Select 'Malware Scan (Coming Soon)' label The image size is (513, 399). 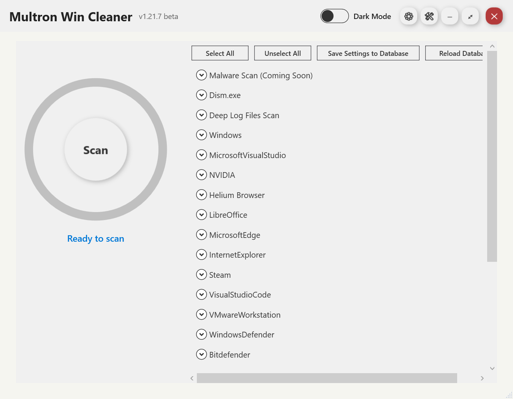tap(261, 76)
